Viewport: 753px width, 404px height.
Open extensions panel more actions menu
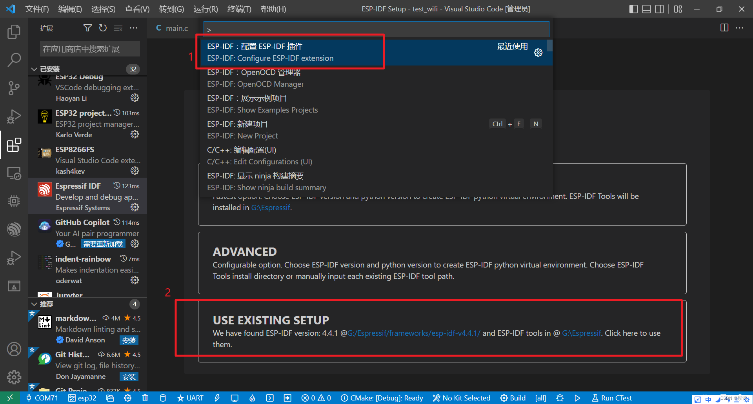pos(133,28)
